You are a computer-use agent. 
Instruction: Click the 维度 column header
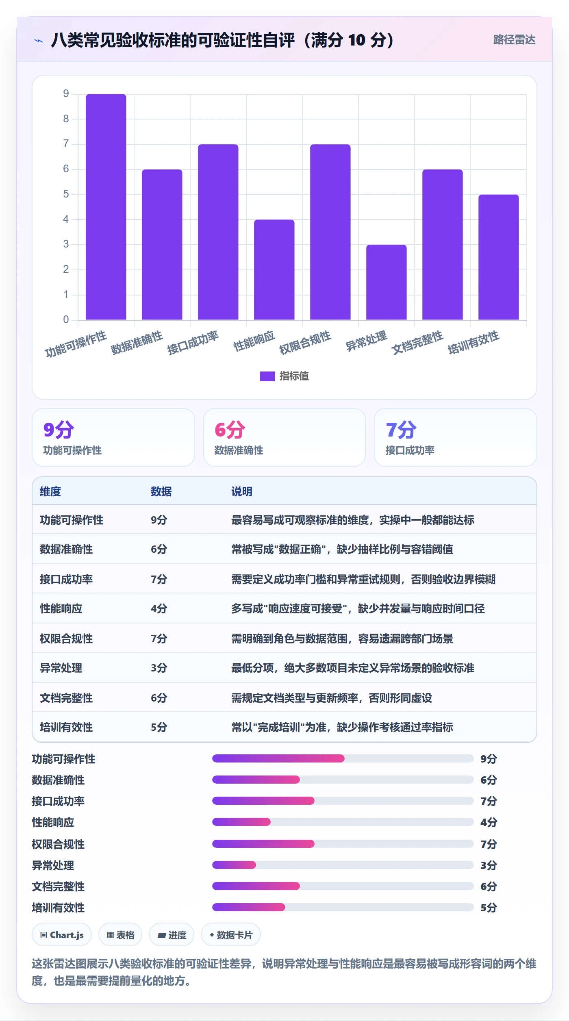coord(50,491)
